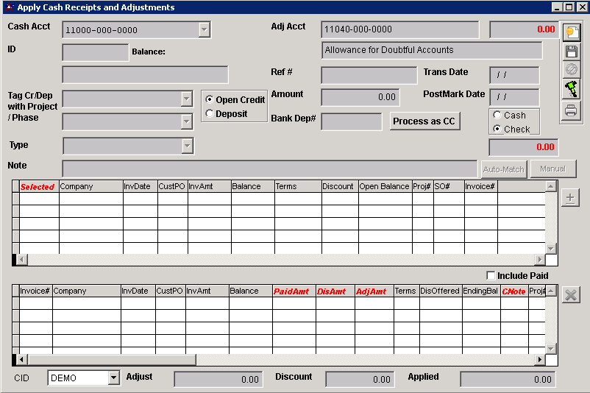The image size is (590, 393).
Task: Click the X icon beside the lower grid
Action: pyautogui.click(x=571, y=294)
